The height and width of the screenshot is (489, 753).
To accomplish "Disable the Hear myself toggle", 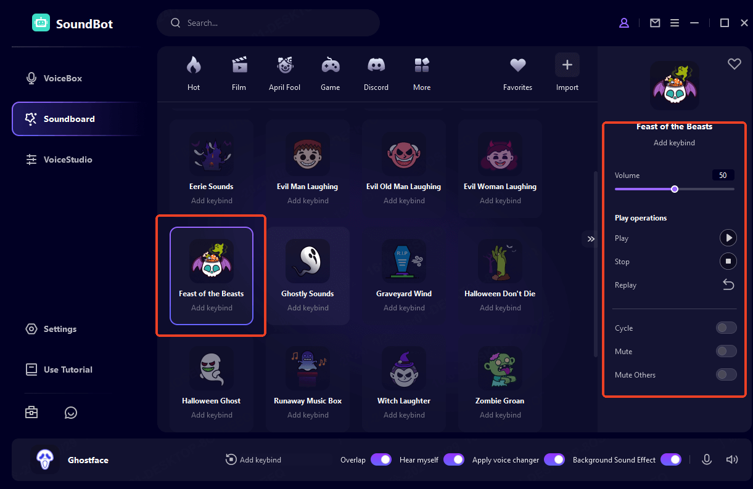I will [453, 459].
